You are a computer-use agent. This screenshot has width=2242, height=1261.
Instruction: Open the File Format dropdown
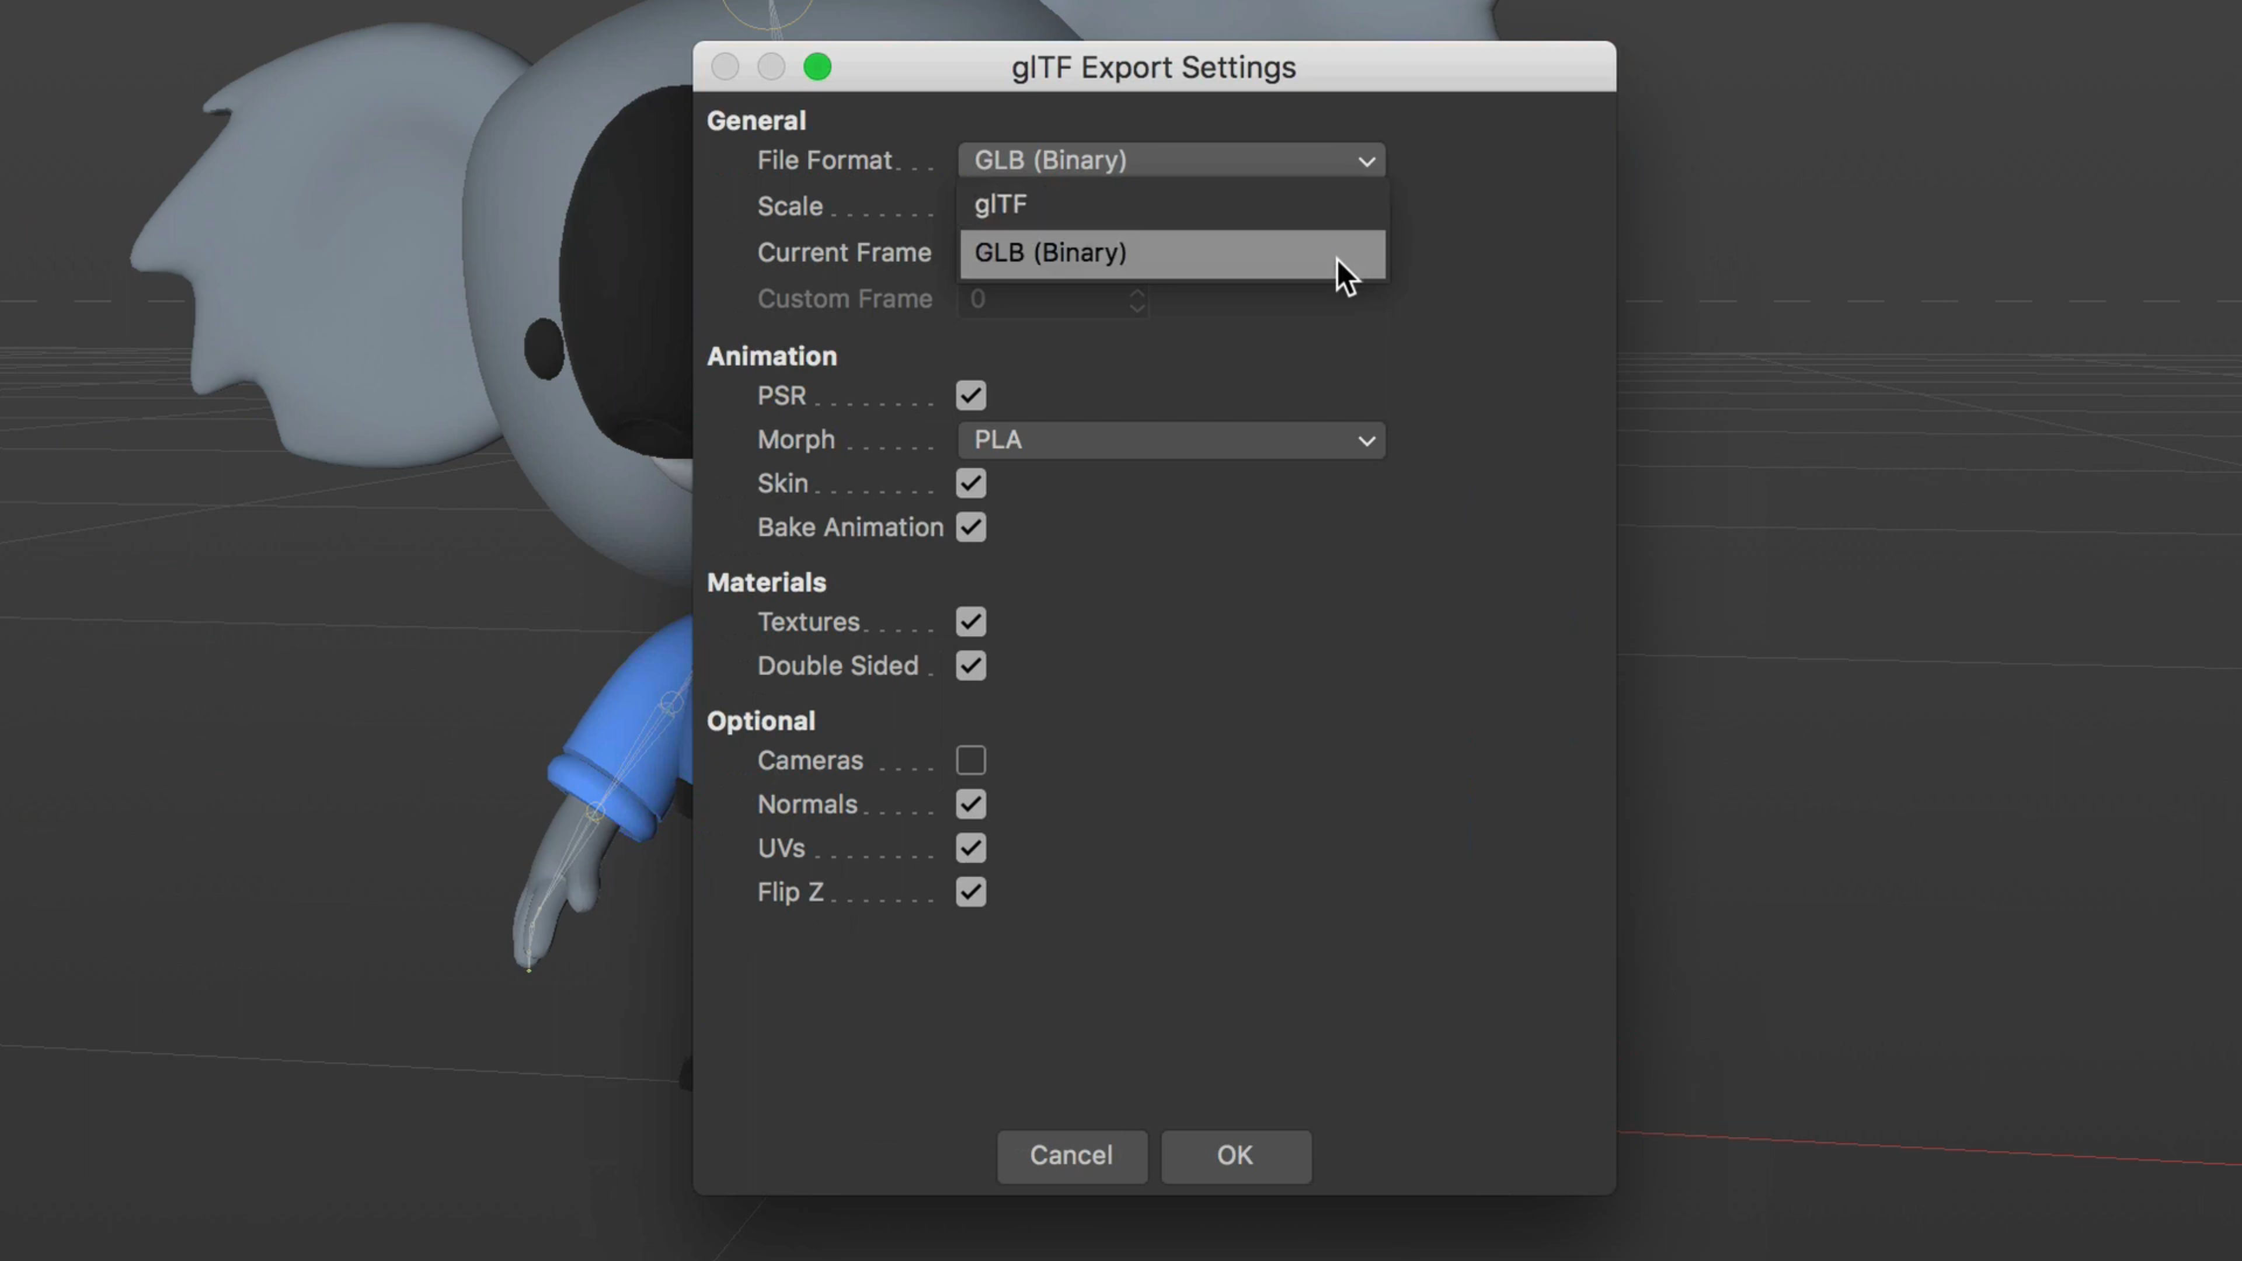[1171, 160]
